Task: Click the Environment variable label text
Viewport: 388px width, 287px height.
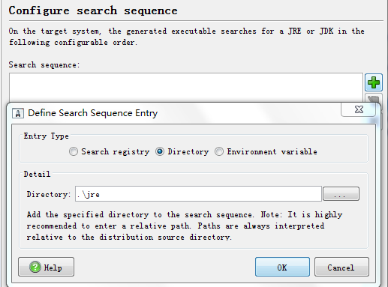Action: [272, 152]
